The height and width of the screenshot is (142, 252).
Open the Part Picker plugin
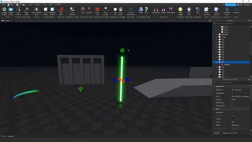pyautogui.click(x=61, y=11)
